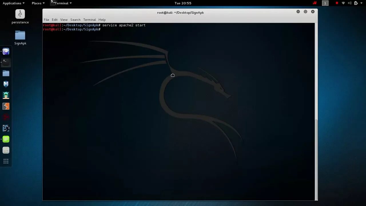The height and width of the screenshot is (206, 366).
Task: Show all applications grid
Action: coord(6,161)
